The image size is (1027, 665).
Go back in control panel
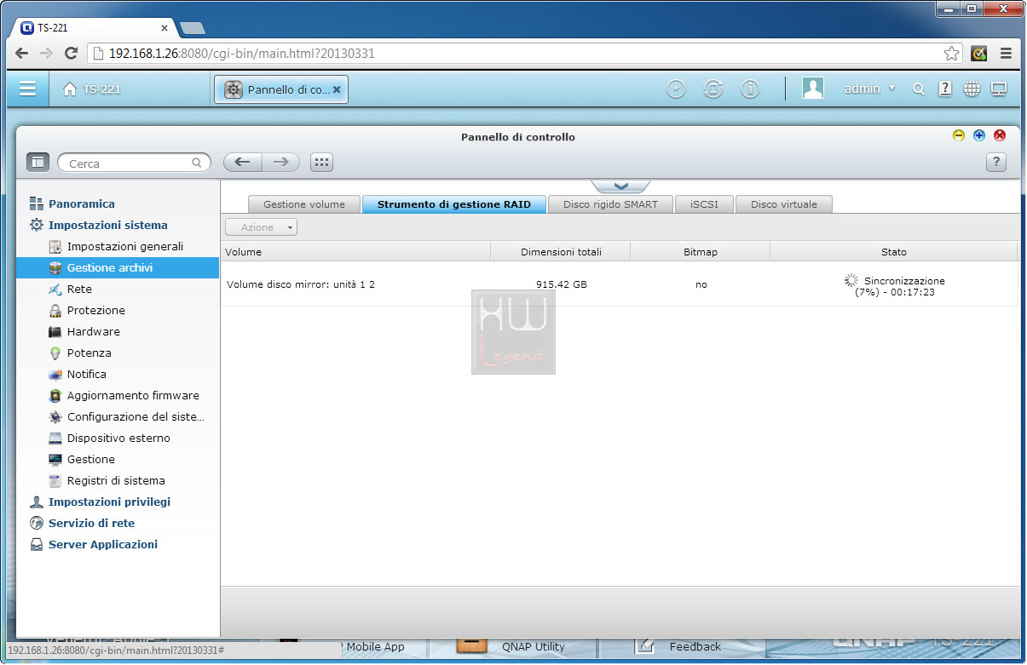[x=242, y=163]
